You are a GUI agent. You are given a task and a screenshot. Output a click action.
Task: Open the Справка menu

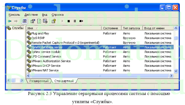click(58, 15)
